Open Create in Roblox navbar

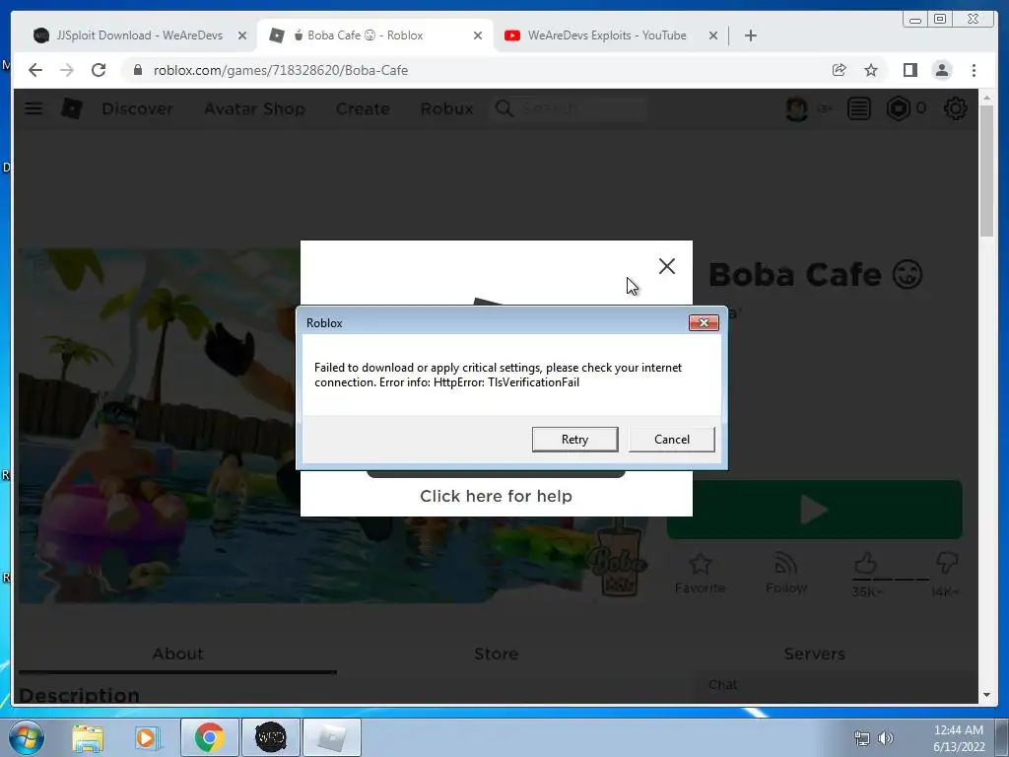coord(363,108)
